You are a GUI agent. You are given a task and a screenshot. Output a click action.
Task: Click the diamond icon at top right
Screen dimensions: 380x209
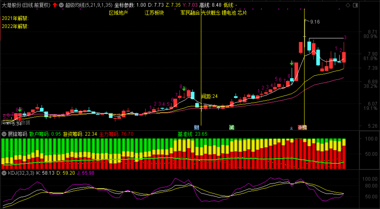coord(348,5)
